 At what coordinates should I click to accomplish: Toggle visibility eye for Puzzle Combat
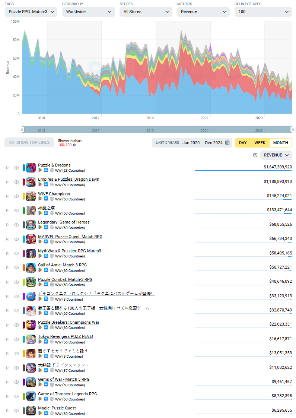point(16,282)
